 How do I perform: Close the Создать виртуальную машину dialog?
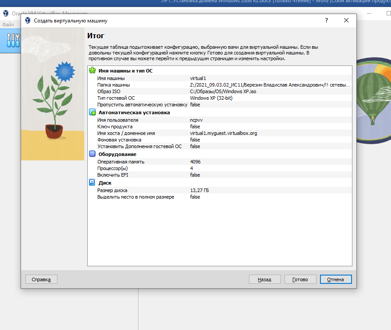tap(346, 21)
